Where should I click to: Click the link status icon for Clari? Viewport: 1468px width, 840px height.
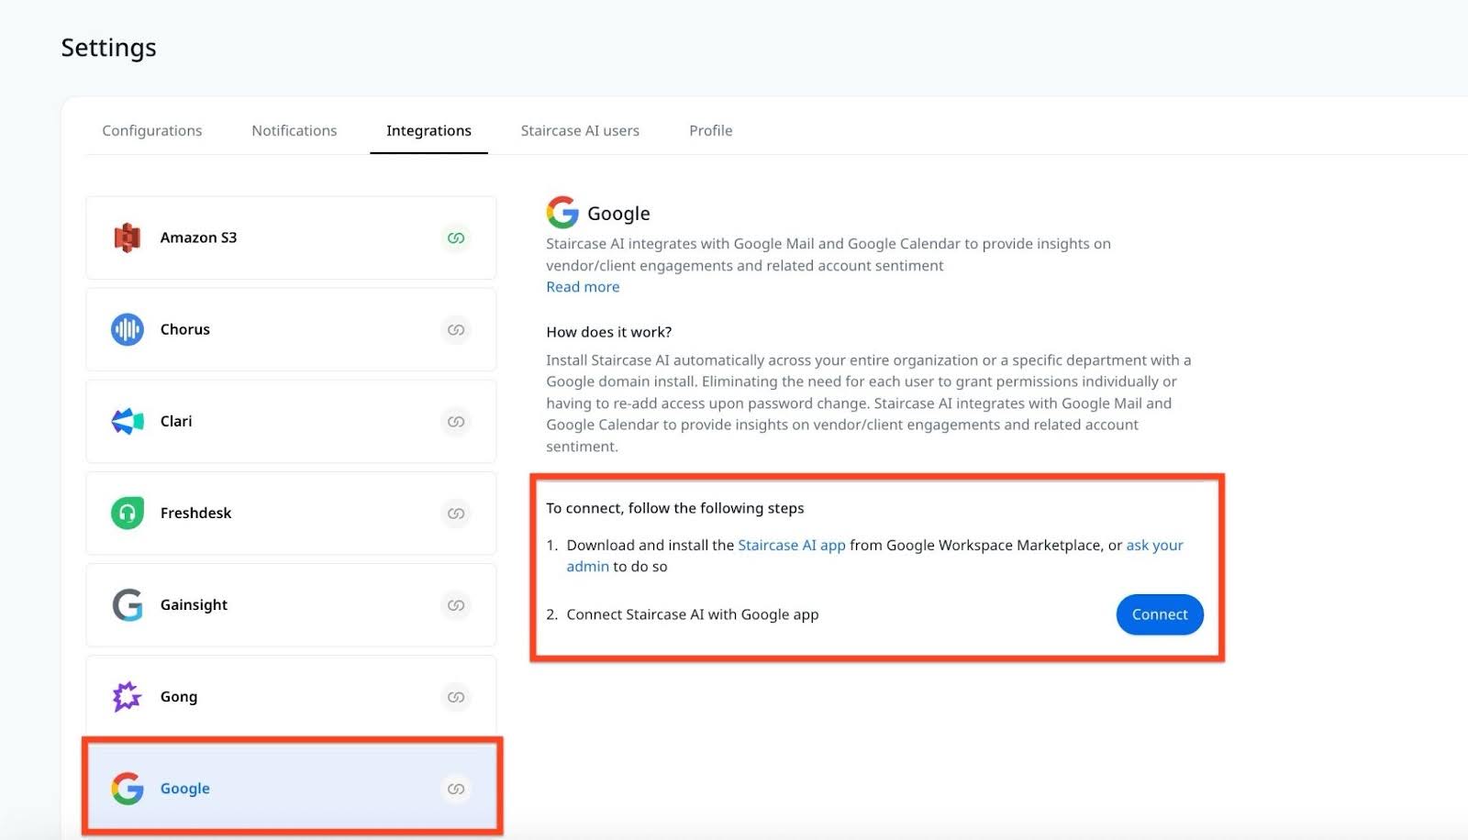point(456,421)
